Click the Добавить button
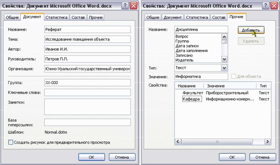The image size is (280, 165). pyautogui.click(x=251, y=30)
